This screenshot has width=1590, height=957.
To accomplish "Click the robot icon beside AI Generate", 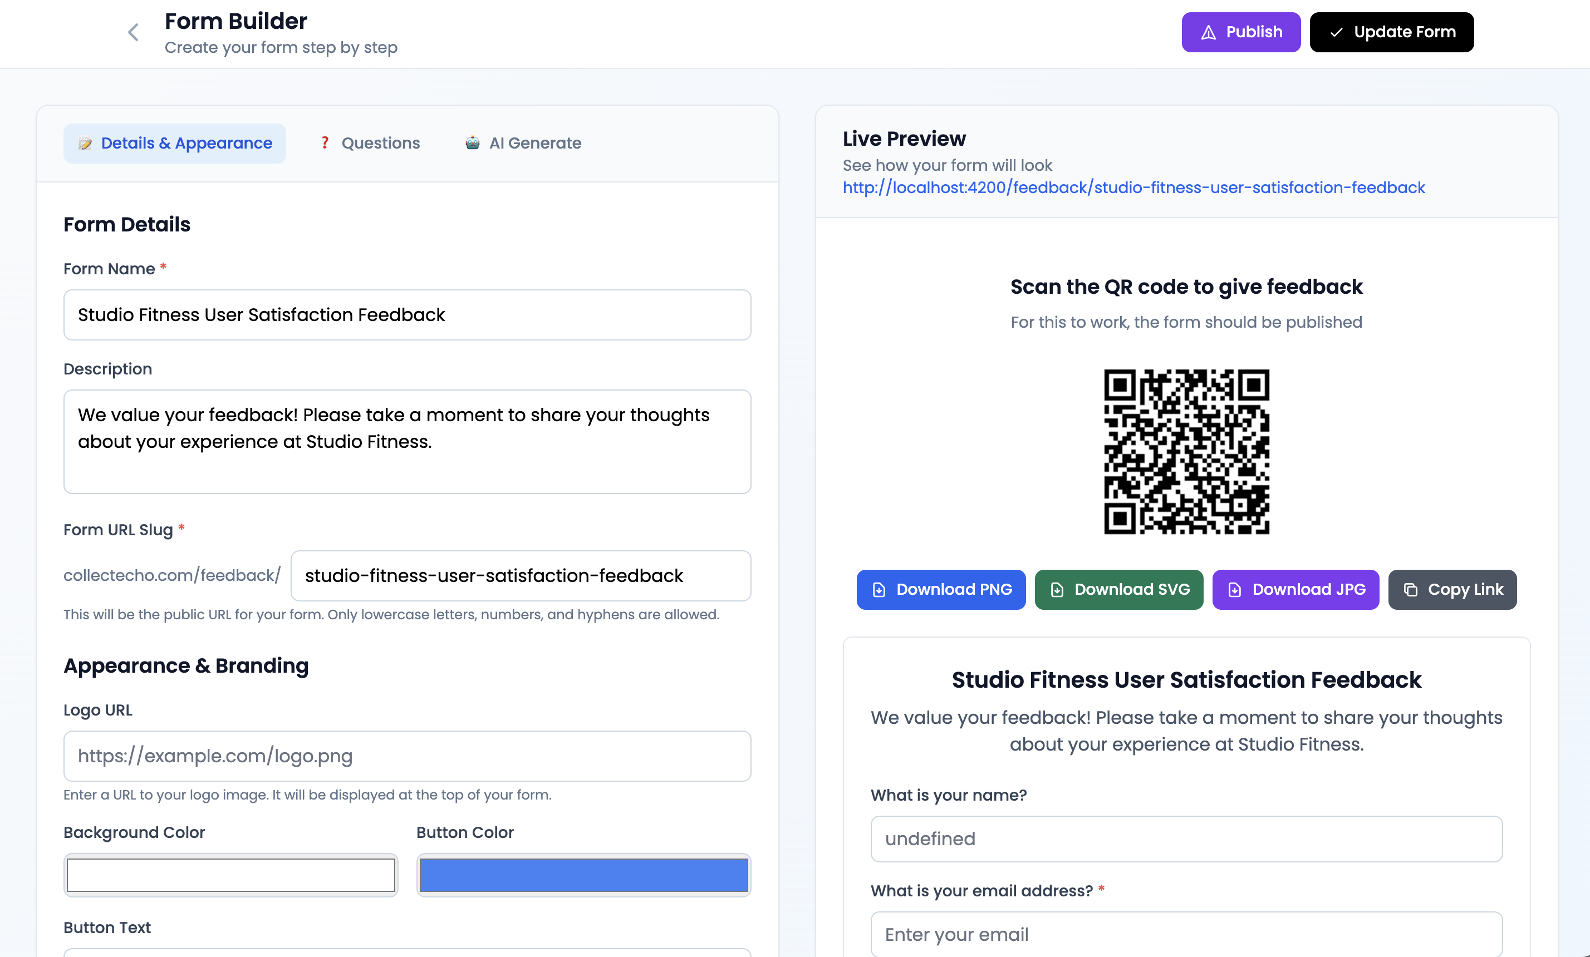I will 472,142.
